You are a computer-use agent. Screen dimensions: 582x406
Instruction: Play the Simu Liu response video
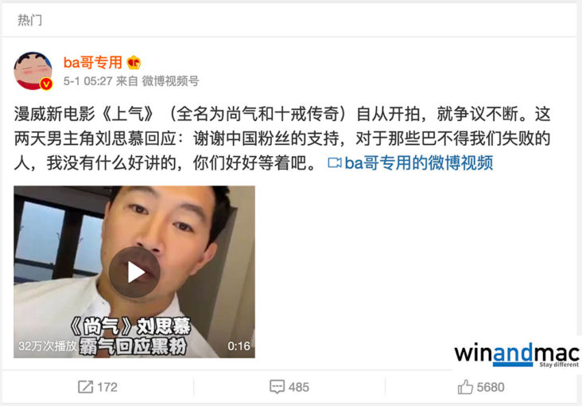click(134, 271)
